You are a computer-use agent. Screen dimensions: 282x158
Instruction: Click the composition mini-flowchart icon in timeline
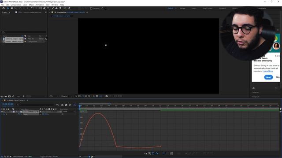(x=57, y=105)
